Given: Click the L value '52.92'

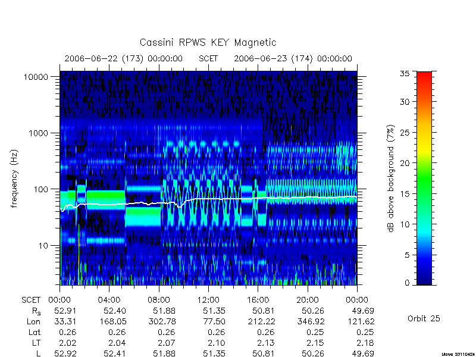Looking at the screenshot, I should click(x=65, y=353).
